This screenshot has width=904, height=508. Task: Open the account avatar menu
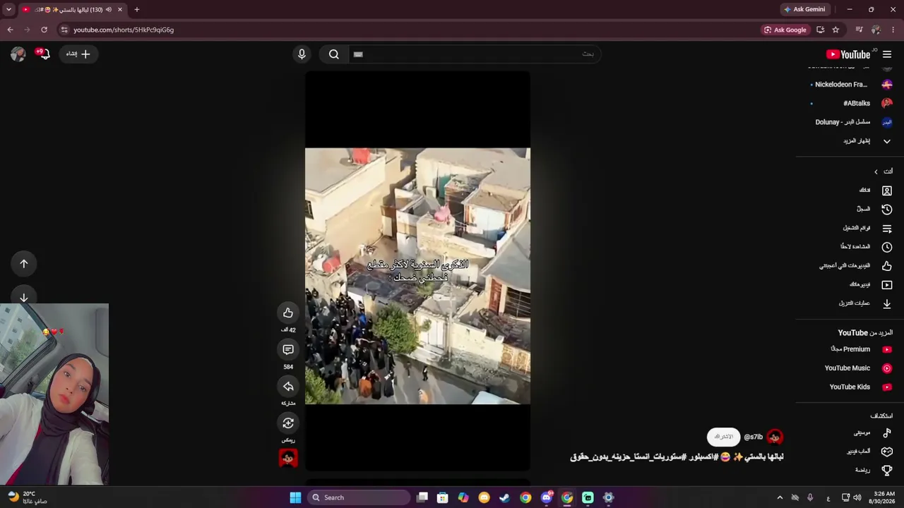pyautogui.click(x=18, y=54)
